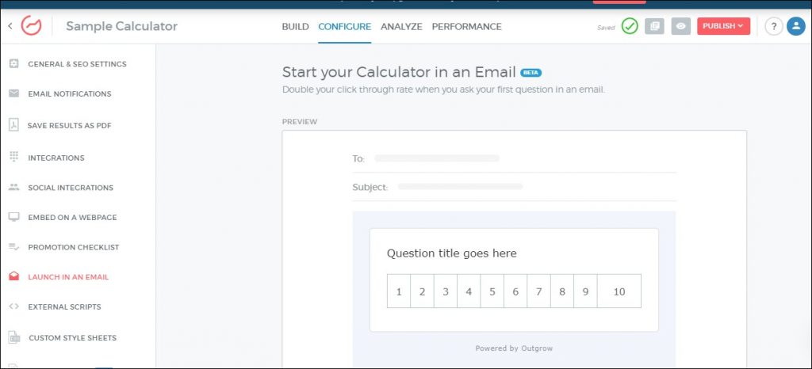This screenshot has height=369, width=812.
Task: Click the Embed on a Webpage icon
Action: 13,217
